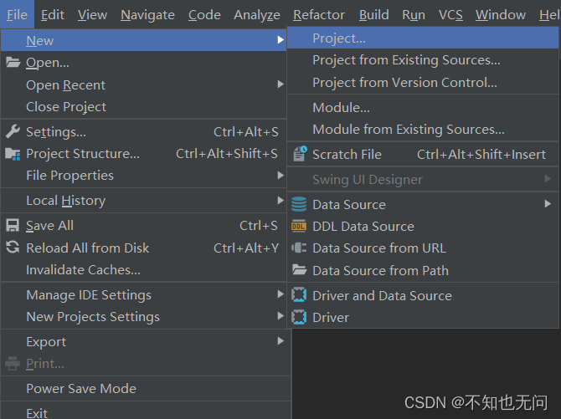Click the DDL Data Source icon
The width and height of the screenshot is (561, 419).
coord(299,226)
